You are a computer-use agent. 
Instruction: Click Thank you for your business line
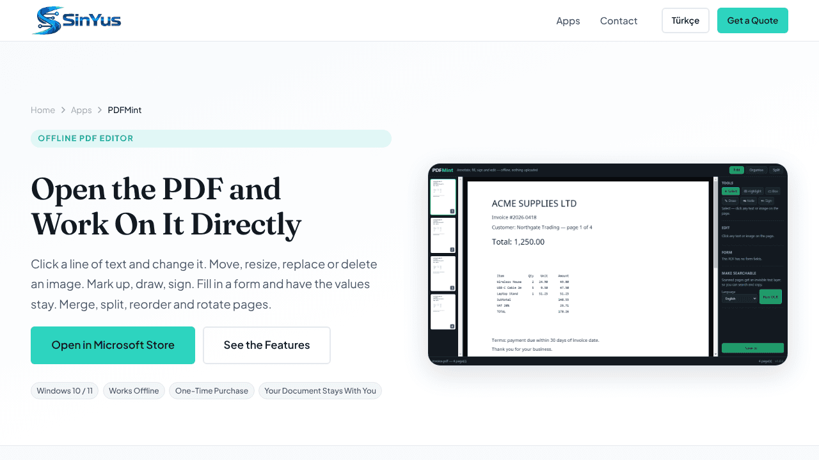coord(521,349)
